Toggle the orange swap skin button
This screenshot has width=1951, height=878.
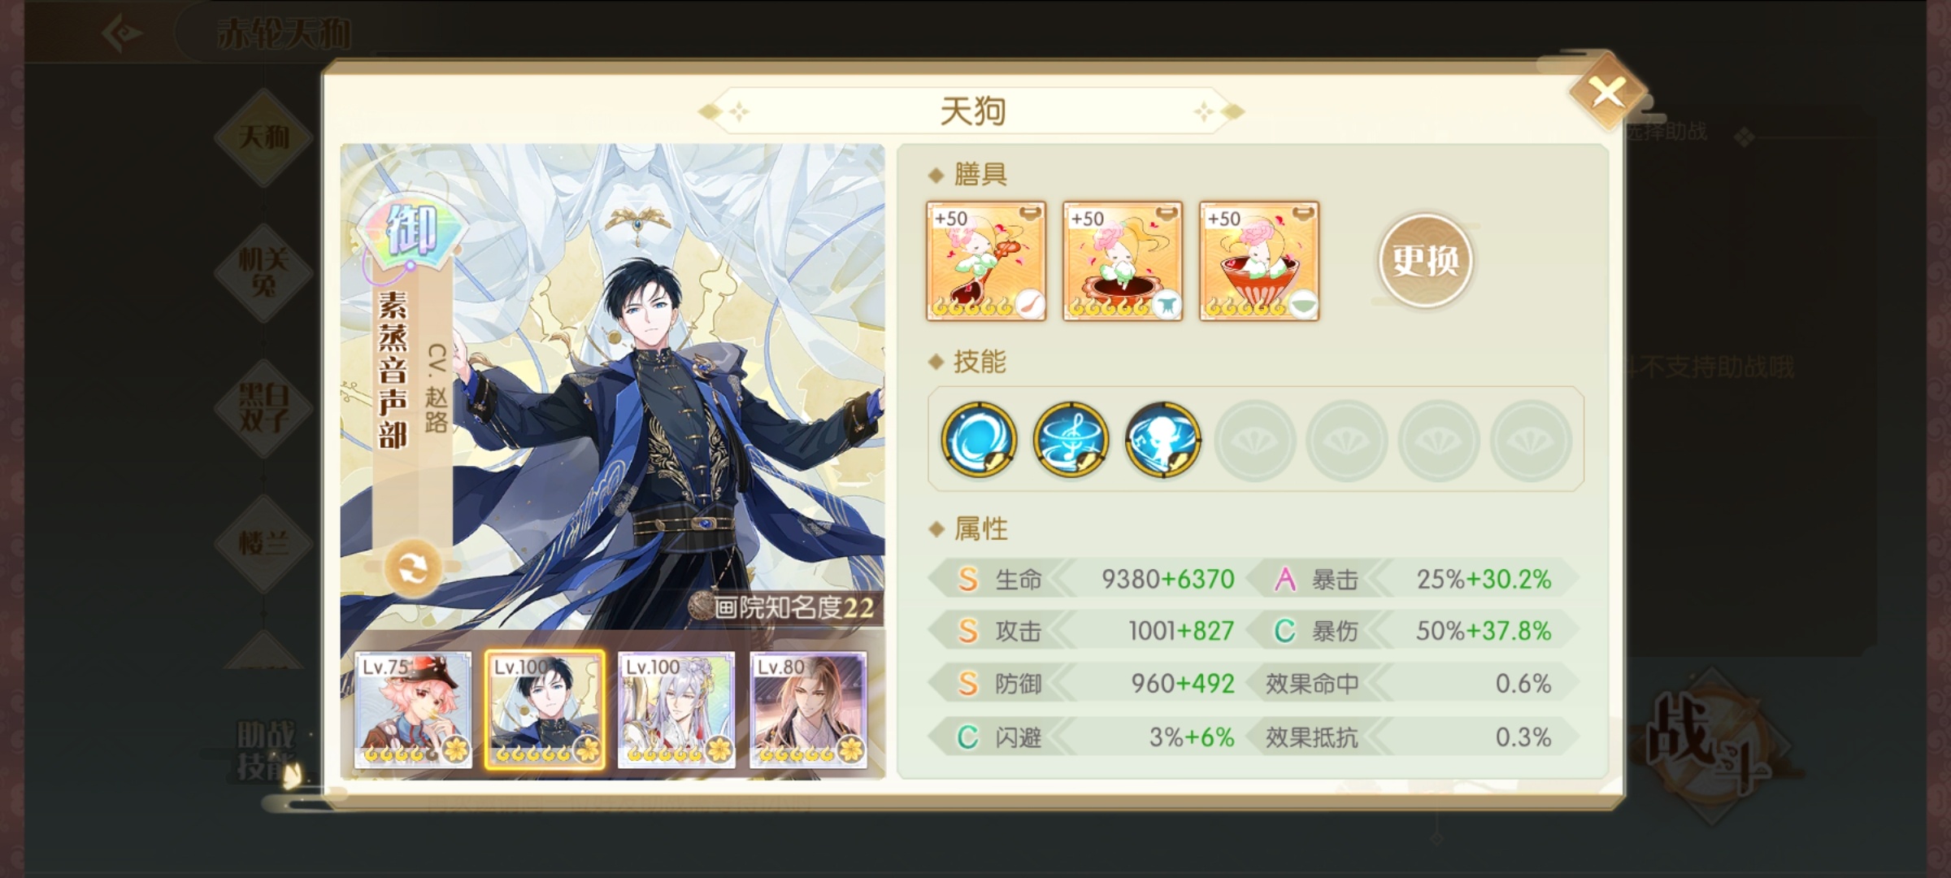point(413,569)
